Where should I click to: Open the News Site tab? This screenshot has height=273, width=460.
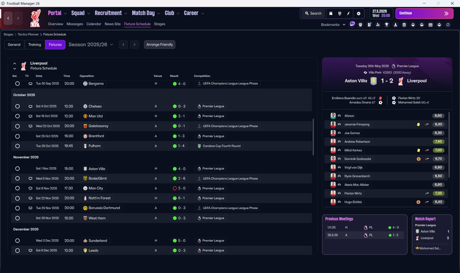[x=112, y=24]
